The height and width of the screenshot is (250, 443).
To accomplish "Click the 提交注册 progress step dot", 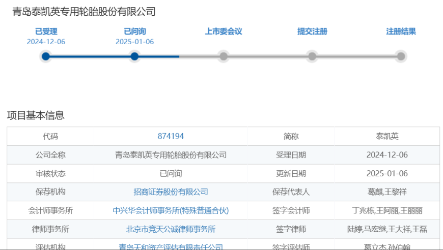I will click(312, 56).
